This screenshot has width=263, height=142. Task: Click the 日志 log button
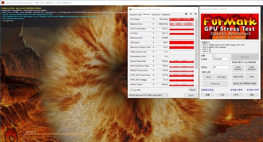tap(222, 95)
